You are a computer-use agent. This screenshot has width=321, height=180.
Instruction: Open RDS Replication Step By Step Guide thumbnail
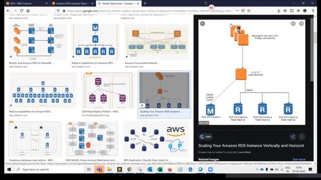[x=156, y=139]
